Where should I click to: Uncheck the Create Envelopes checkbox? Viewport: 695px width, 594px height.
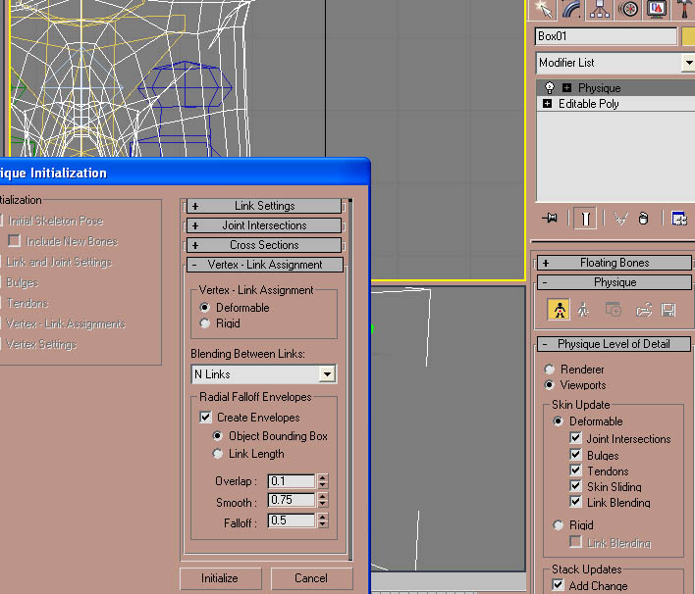pos(205,418)
